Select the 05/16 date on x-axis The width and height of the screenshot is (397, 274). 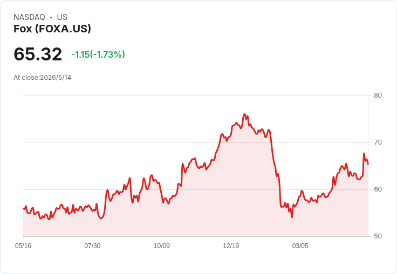point(23,245)
